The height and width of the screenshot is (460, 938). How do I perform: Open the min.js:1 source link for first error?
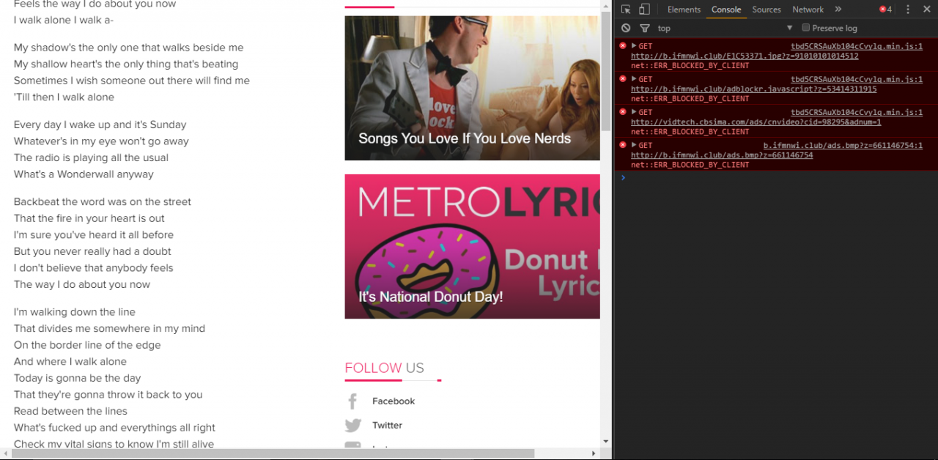[857, 46]
